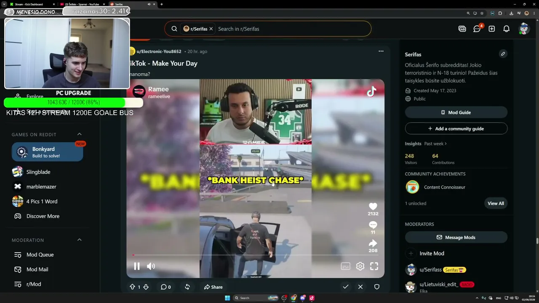Viewport: 539px width, 303px height.
Task: Launch the Bonkyard game
Action: (x=48, y=152)
